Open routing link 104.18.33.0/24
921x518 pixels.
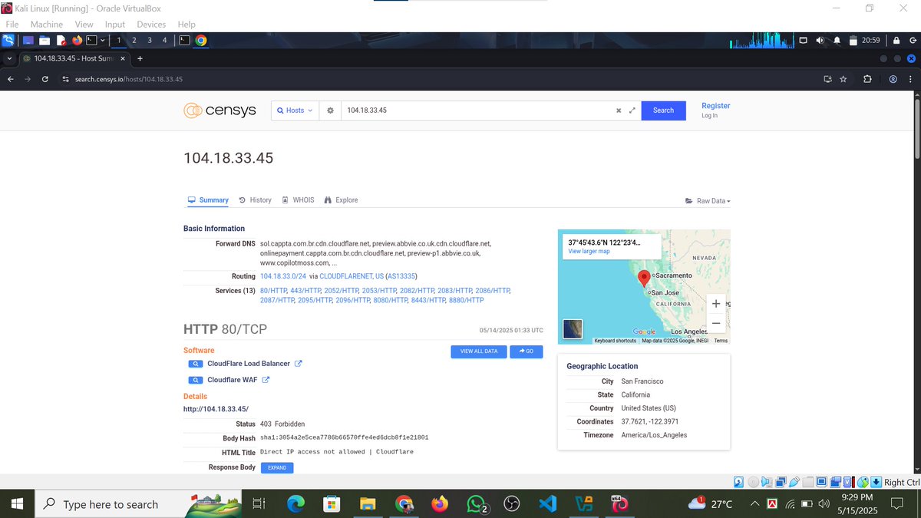click(x=283, y=276)
